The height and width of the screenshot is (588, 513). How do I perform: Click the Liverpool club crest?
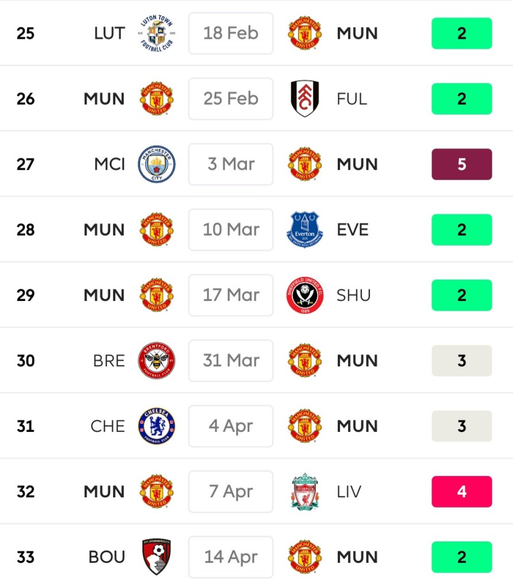(304, 492)
